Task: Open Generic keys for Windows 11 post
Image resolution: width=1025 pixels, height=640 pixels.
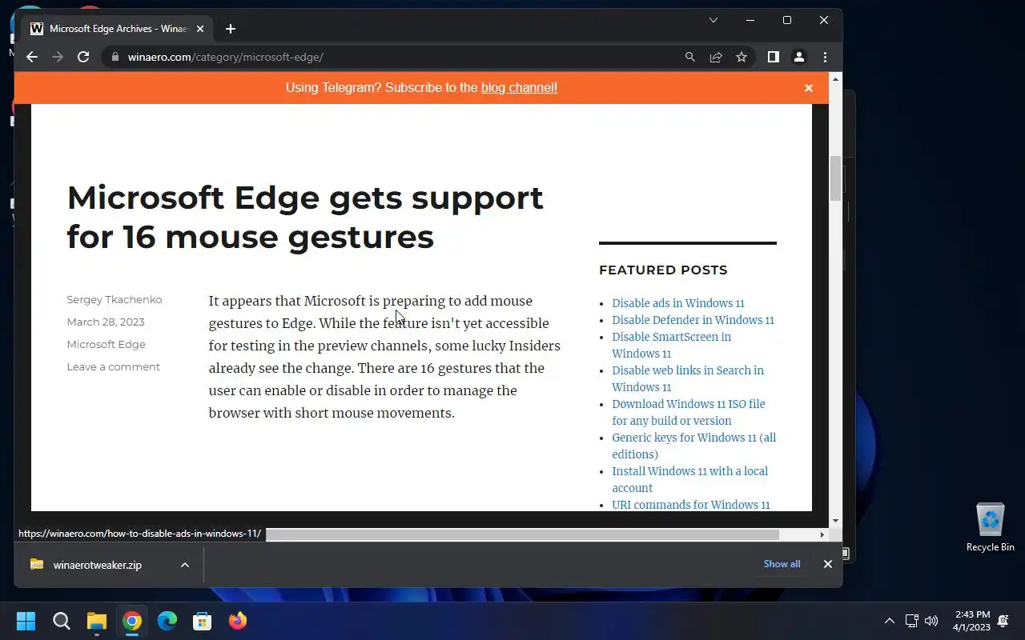Action: 693,446
